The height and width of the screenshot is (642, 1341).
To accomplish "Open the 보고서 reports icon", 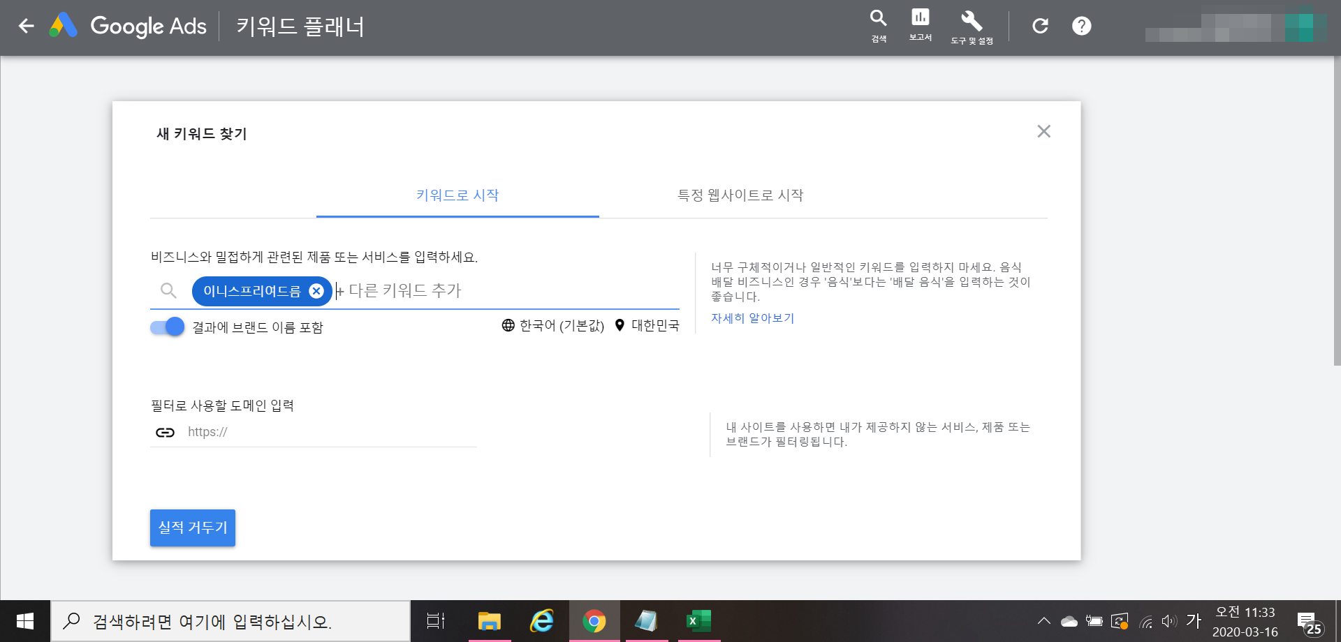I will coord(921,25).
